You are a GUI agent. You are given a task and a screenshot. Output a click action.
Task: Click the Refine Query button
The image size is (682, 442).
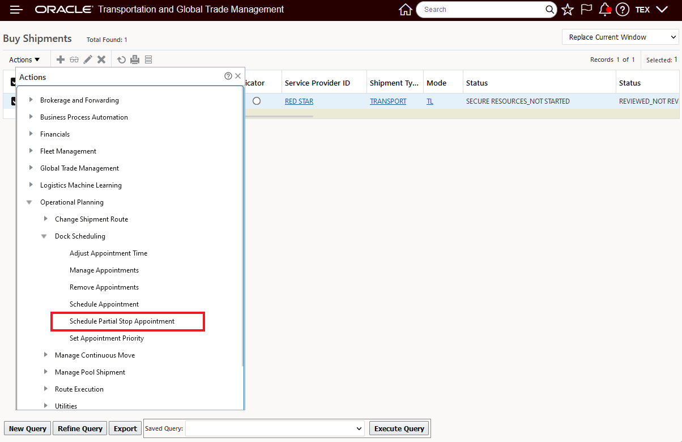point(80,428)
